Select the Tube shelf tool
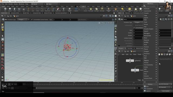 tap(14, 9)
